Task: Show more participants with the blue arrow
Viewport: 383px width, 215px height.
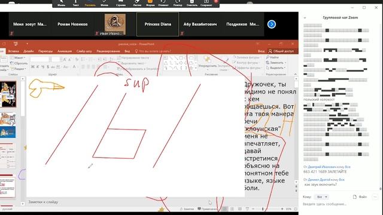Action: point(271,24)
